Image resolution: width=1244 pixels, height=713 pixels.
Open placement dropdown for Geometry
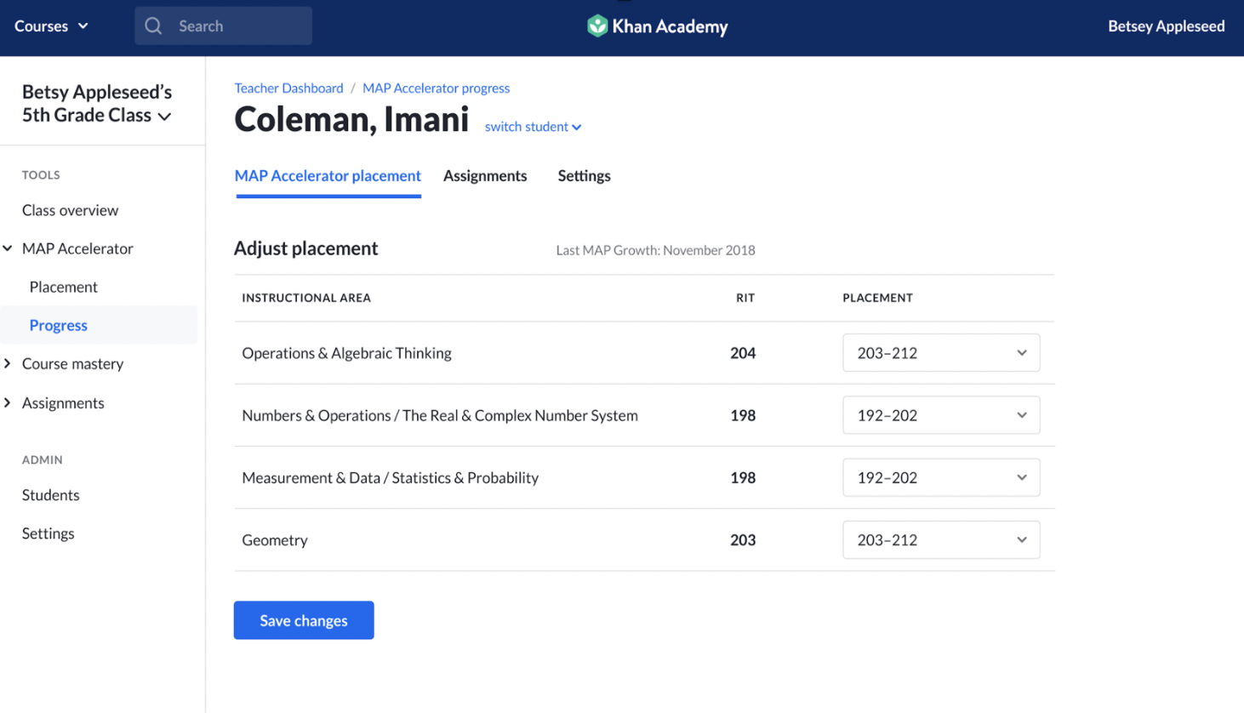tap(941, 539)
